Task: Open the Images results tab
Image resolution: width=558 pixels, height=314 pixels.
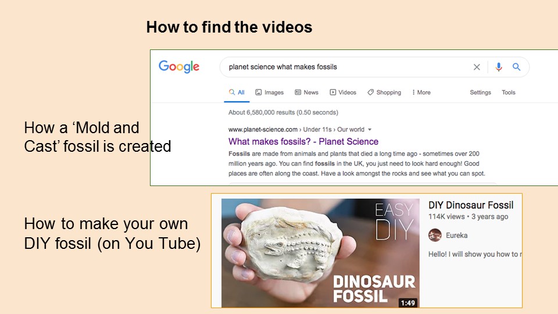Action: point(269,92)
